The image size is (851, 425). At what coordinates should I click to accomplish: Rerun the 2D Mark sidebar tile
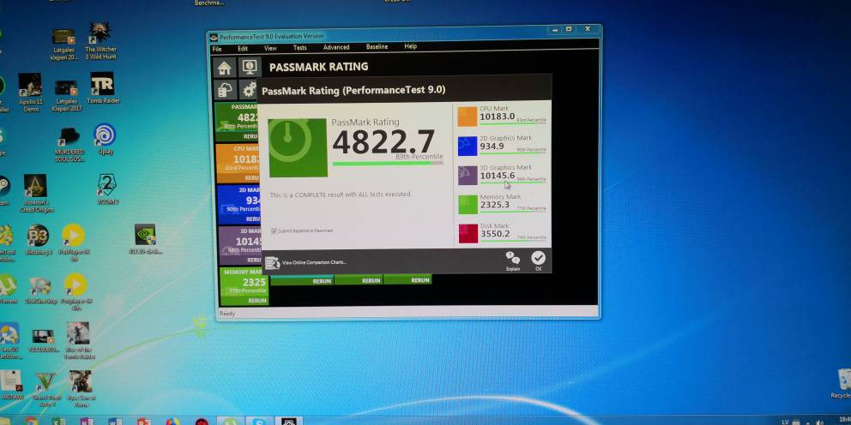[253, 219]
